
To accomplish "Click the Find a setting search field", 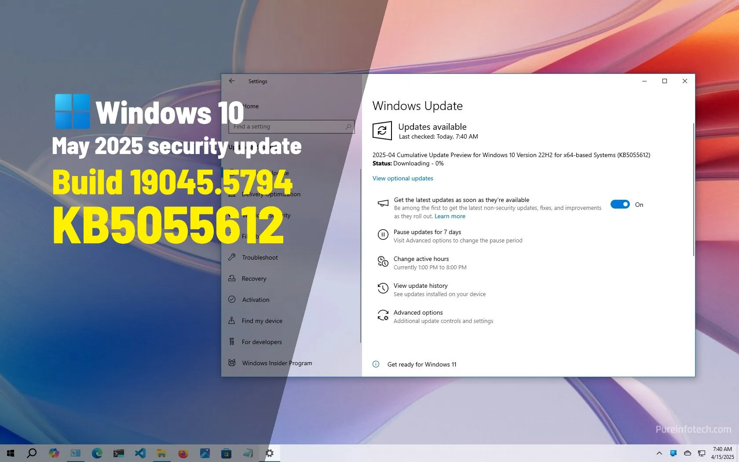I will click(291, 126).
